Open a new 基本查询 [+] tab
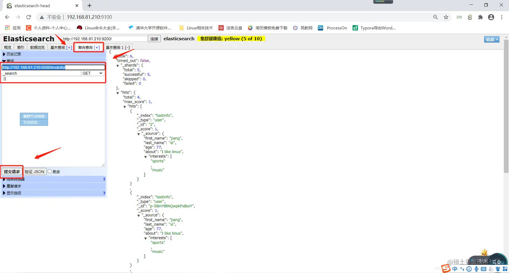Viewport: 509px width, 273px height. point(61,47)
